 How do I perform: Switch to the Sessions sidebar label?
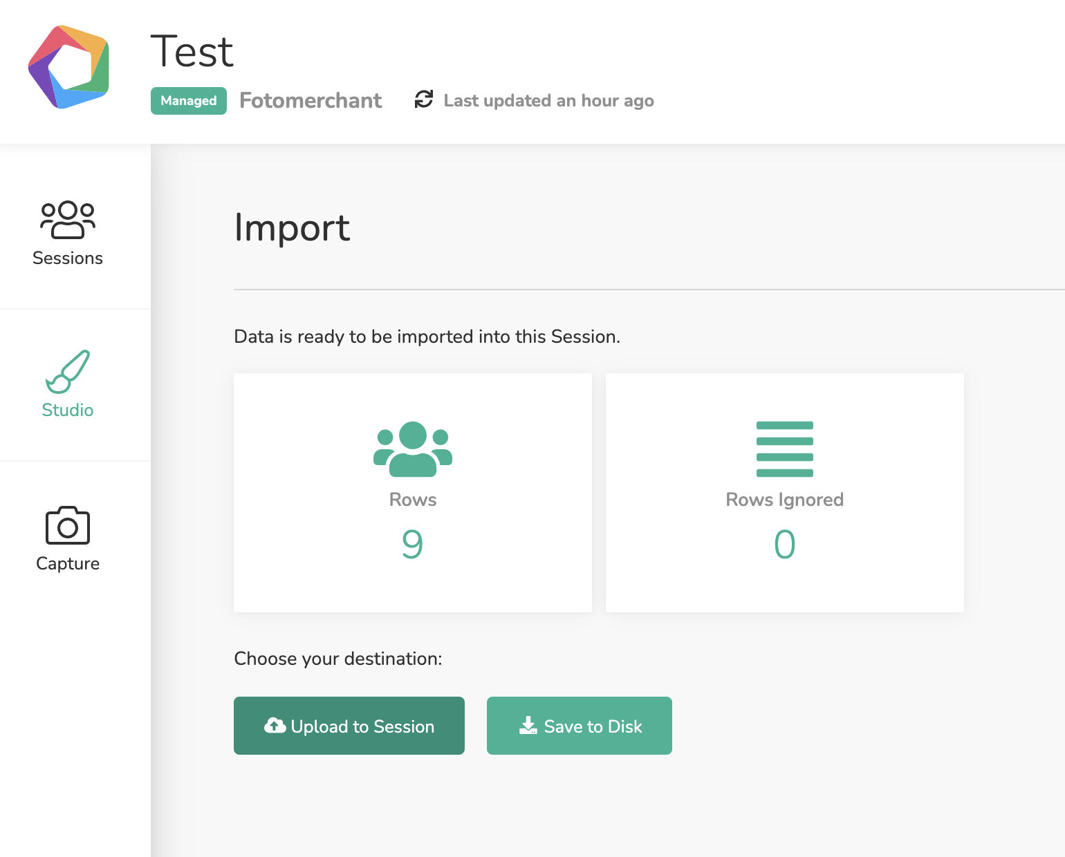(x=68, y=258)
